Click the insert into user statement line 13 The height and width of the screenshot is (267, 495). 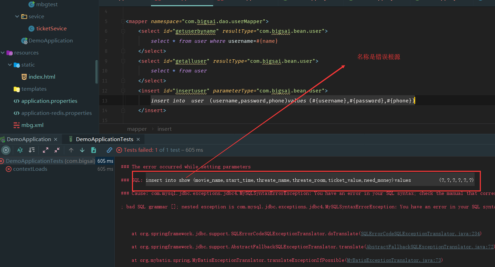point(283,101)
